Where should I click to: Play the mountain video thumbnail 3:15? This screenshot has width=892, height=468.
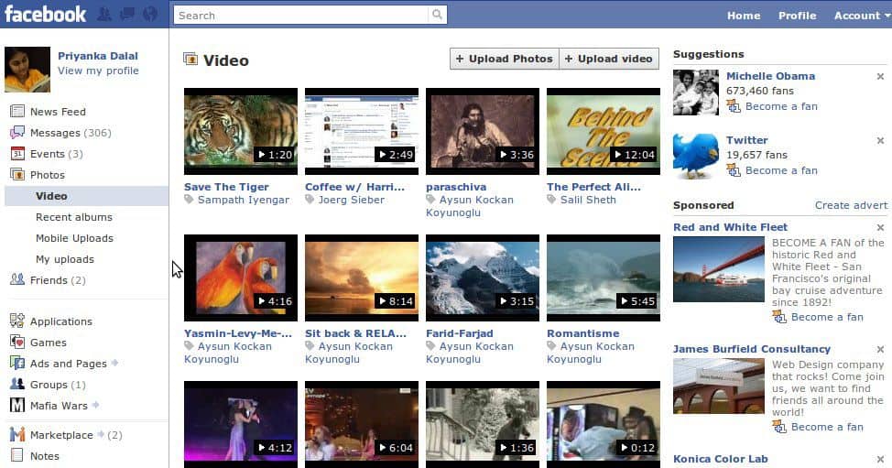point(483,278)
